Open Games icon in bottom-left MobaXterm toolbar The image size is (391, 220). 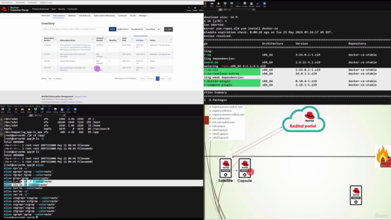23,110
